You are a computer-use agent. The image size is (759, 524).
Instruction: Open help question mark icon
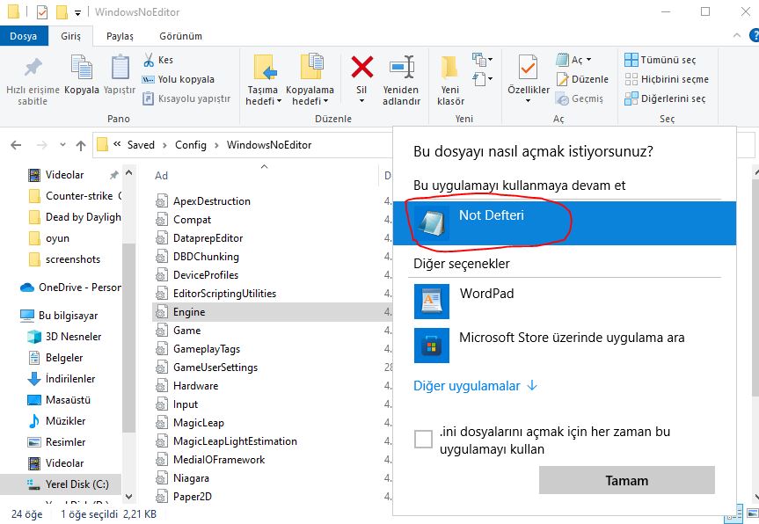pos(754,35)
